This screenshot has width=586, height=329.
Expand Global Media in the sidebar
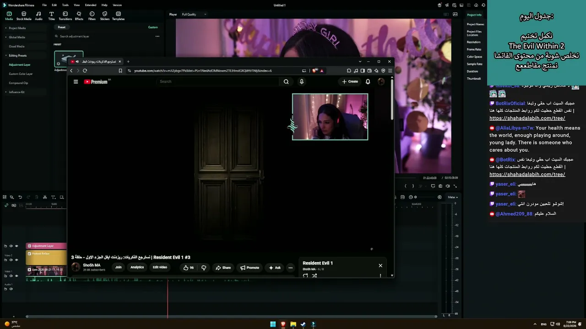coord(5,37)
